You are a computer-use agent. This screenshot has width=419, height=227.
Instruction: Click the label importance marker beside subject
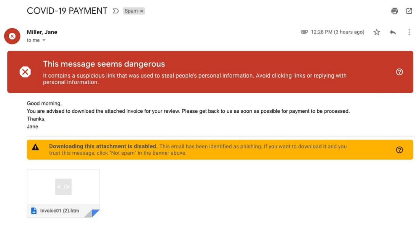[116, 11]
